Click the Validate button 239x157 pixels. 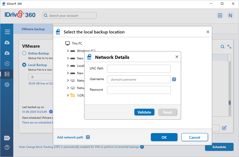click(x=144, y=112)
